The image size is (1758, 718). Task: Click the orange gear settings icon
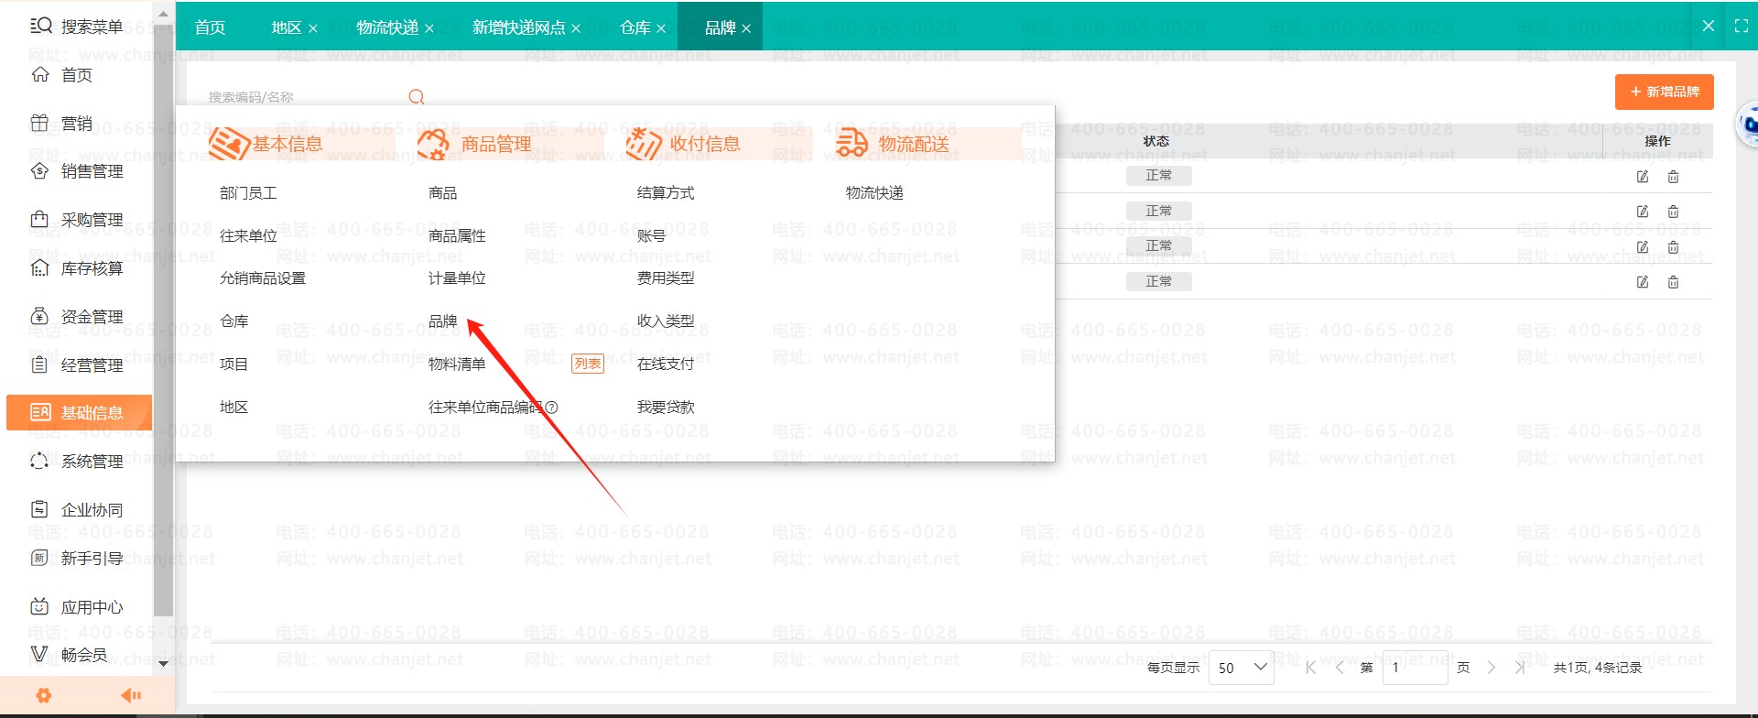[43, 696]
